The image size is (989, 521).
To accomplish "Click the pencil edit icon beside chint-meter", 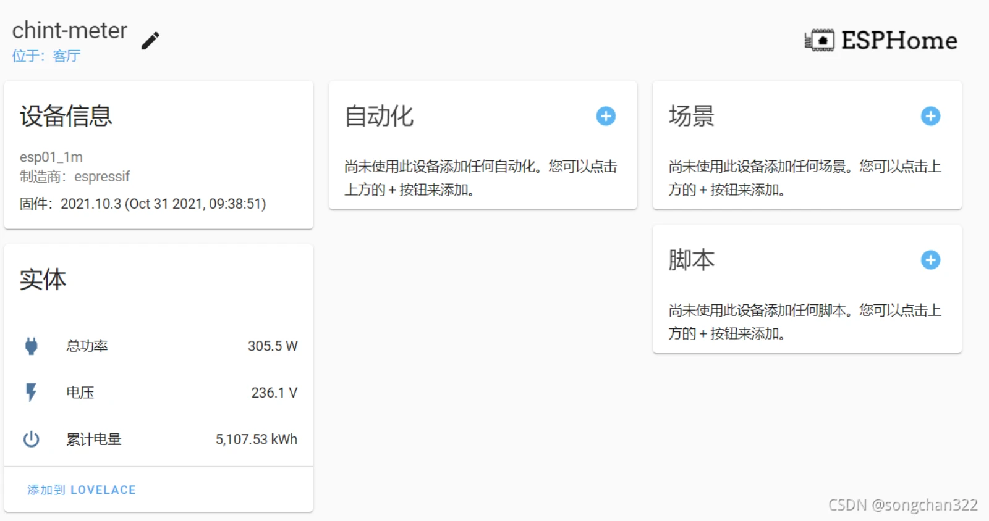I will click(150, 41).
